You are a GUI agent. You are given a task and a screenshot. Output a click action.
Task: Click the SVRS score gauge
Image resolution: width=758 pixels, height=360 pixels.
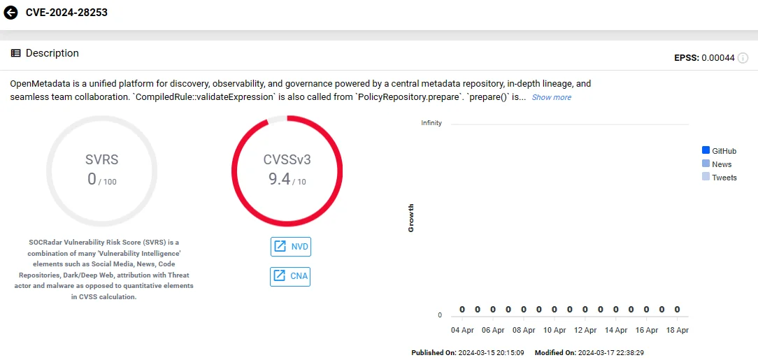pyautogui.click(x=101, y=171)
